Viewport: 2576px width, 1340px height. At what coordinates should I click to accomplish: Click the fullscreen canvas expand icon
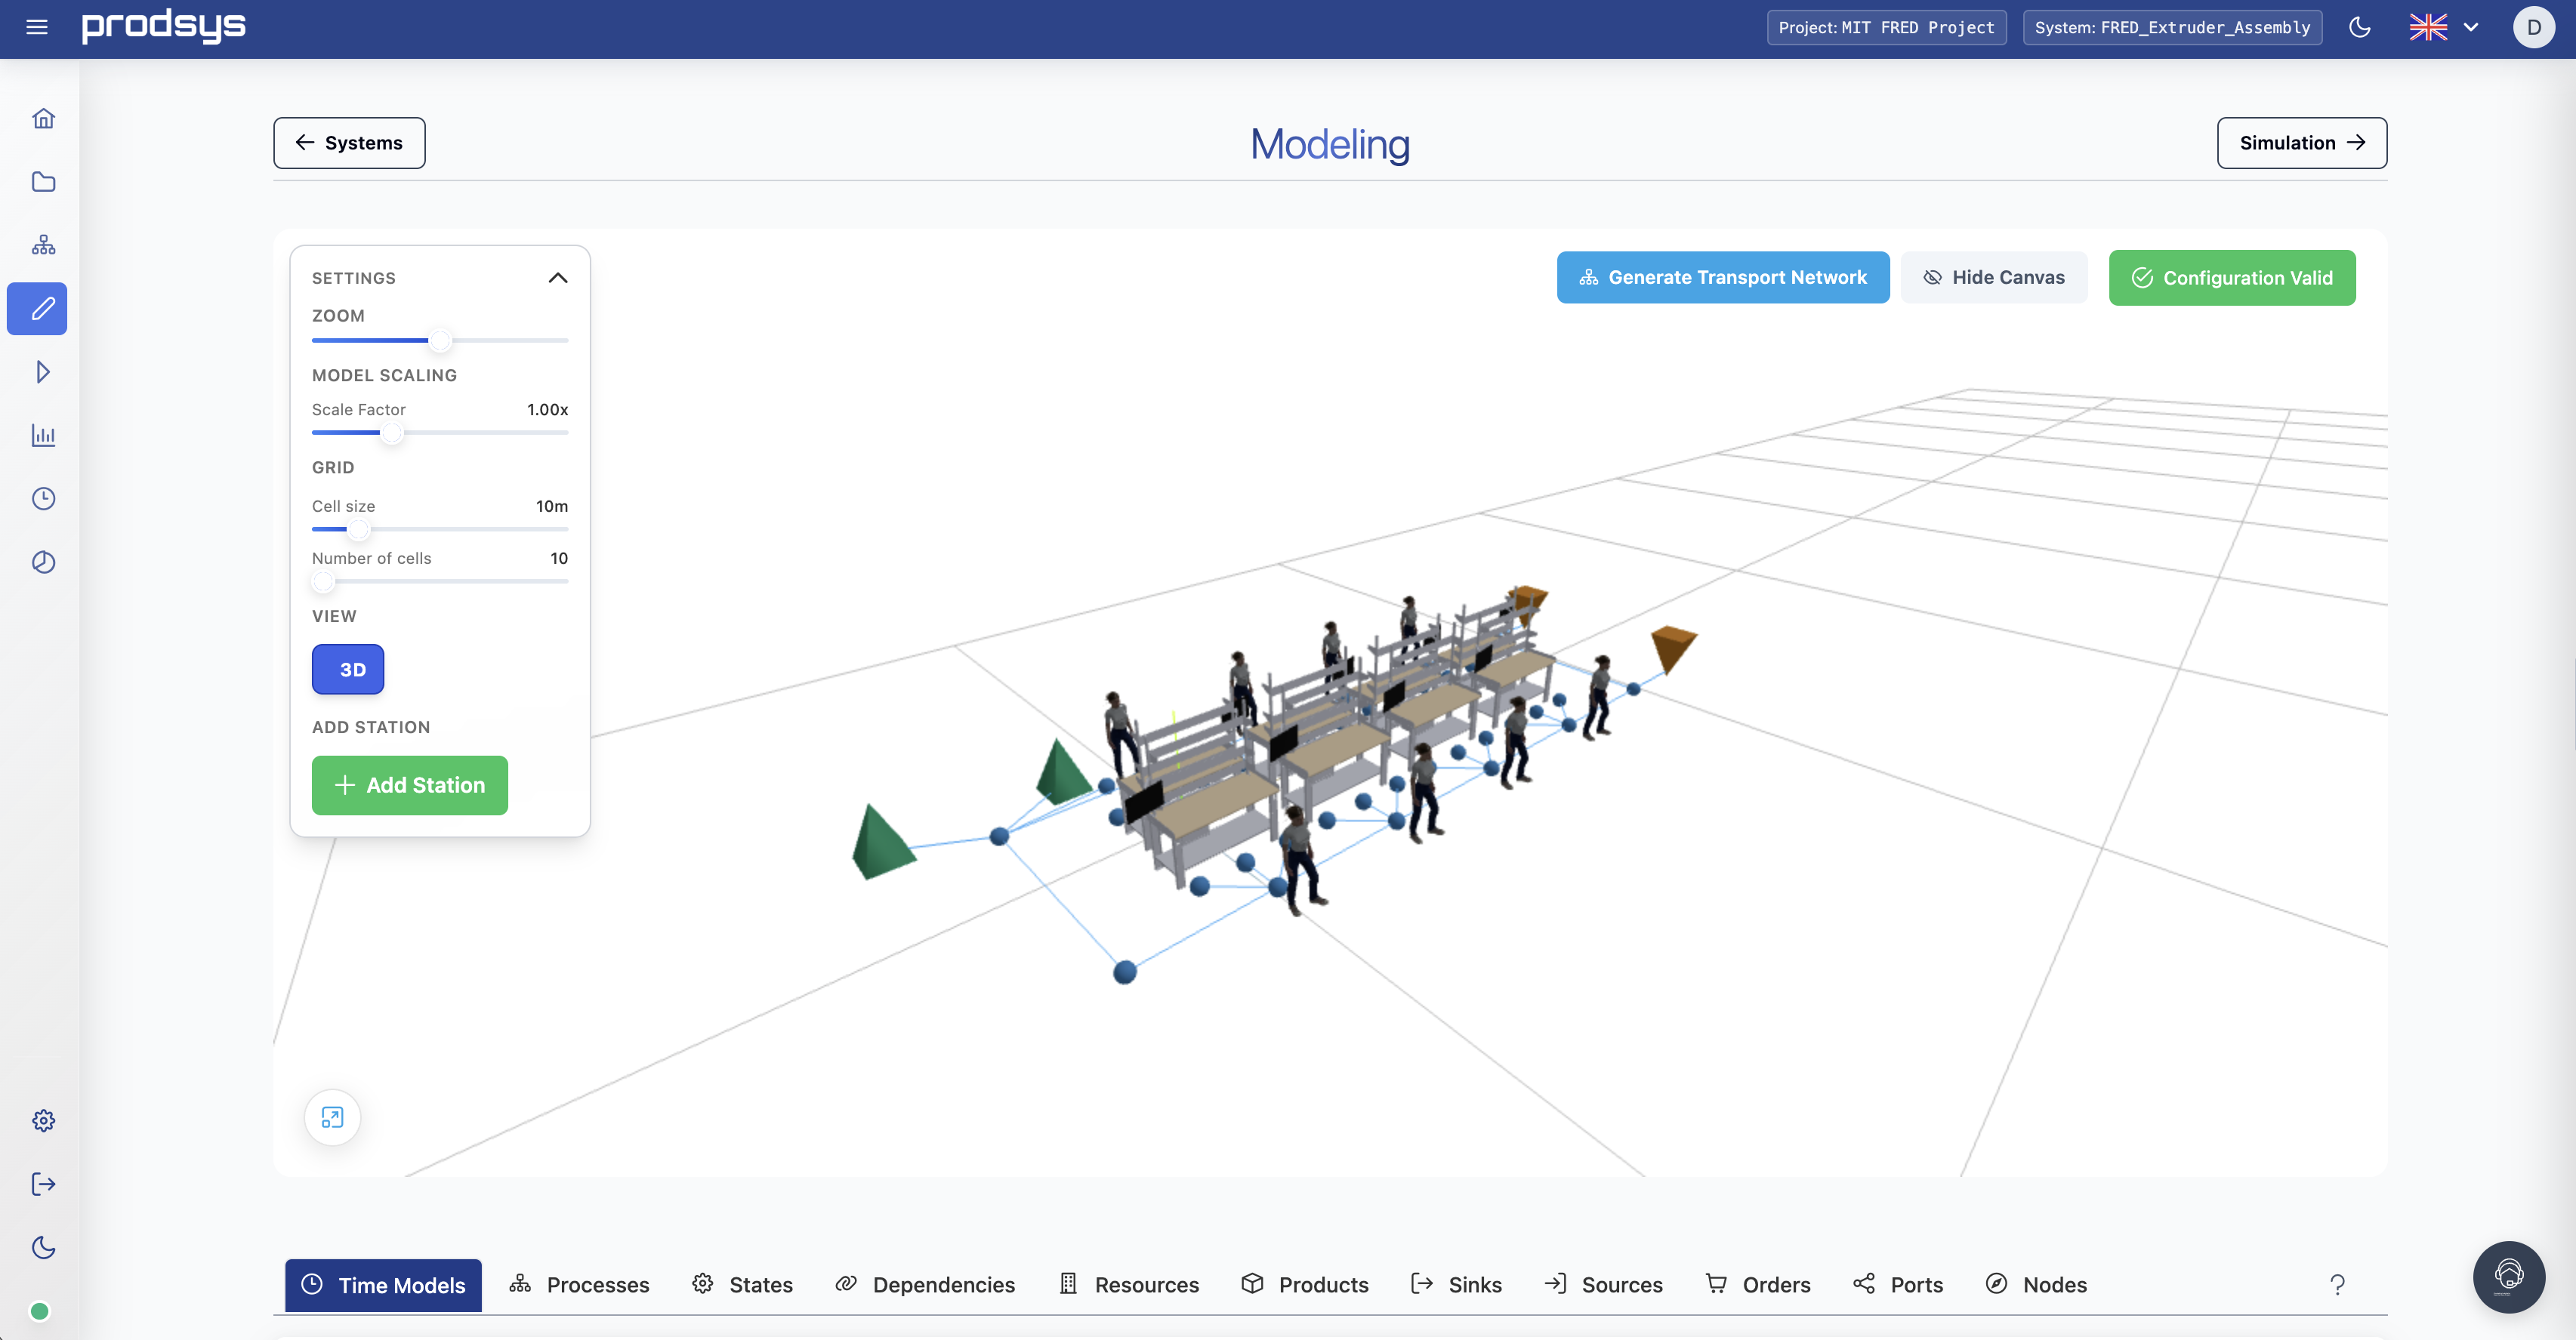coord(332,1117)
